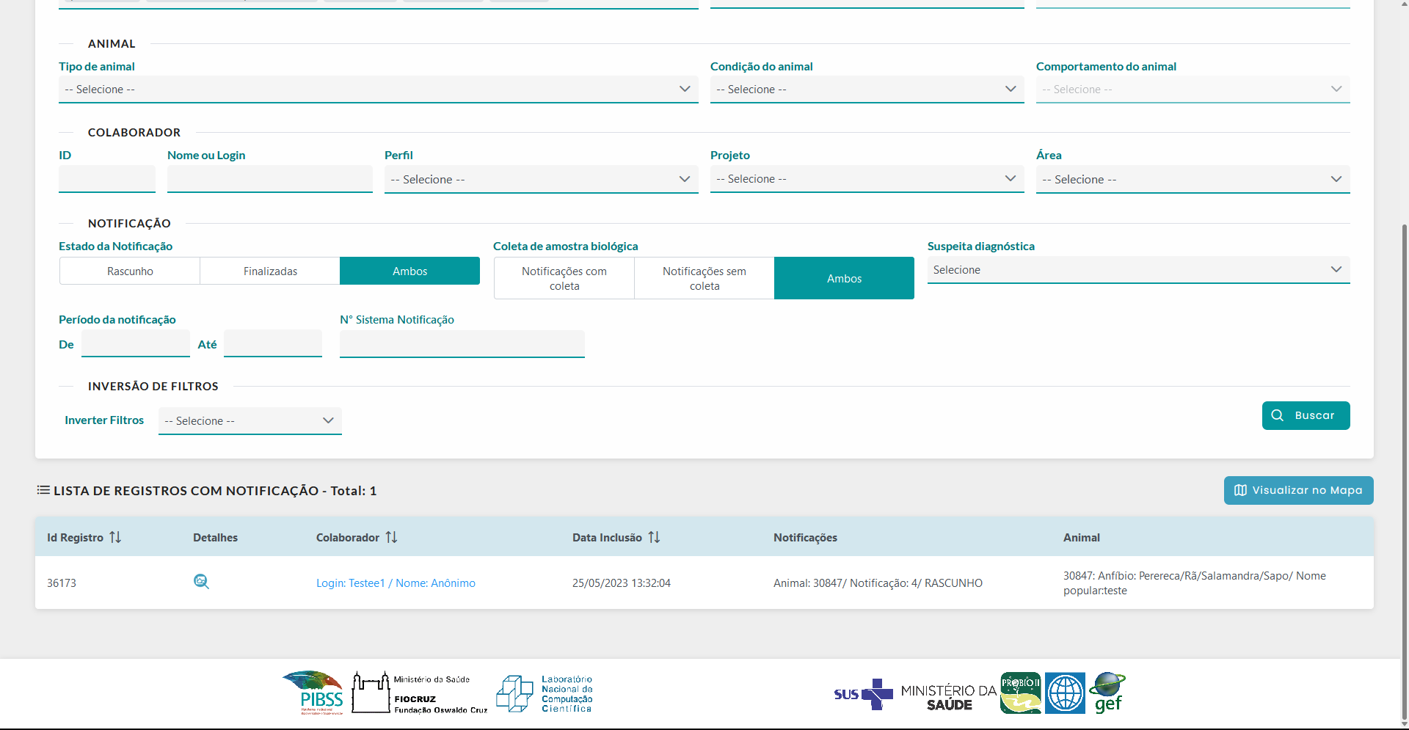Open Tipo de animal dropdown
Image resolution: width=1409 pixels, height=730 pixels.
(x=378, y=90)
